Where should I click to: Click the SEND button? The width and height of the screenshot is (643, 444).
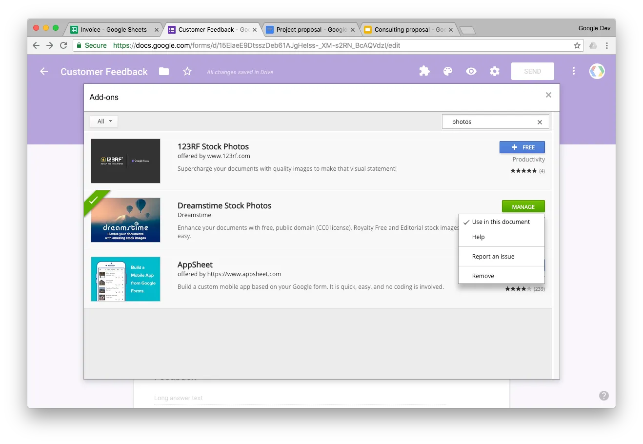(532, 71)
